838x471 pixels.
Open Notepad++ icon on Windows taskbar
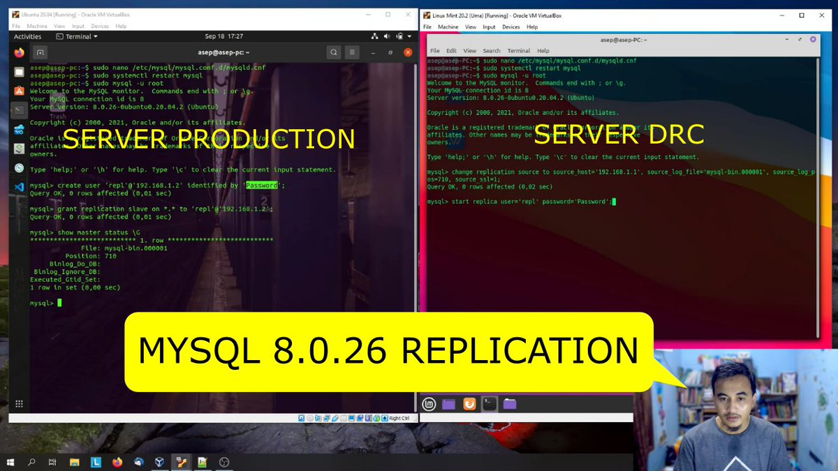click(203, 462)
